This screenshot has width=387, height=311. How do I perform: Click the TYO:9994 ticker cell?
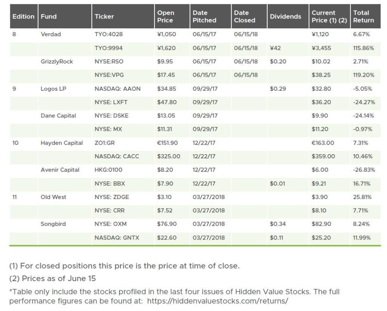click(x=109, y=48)
